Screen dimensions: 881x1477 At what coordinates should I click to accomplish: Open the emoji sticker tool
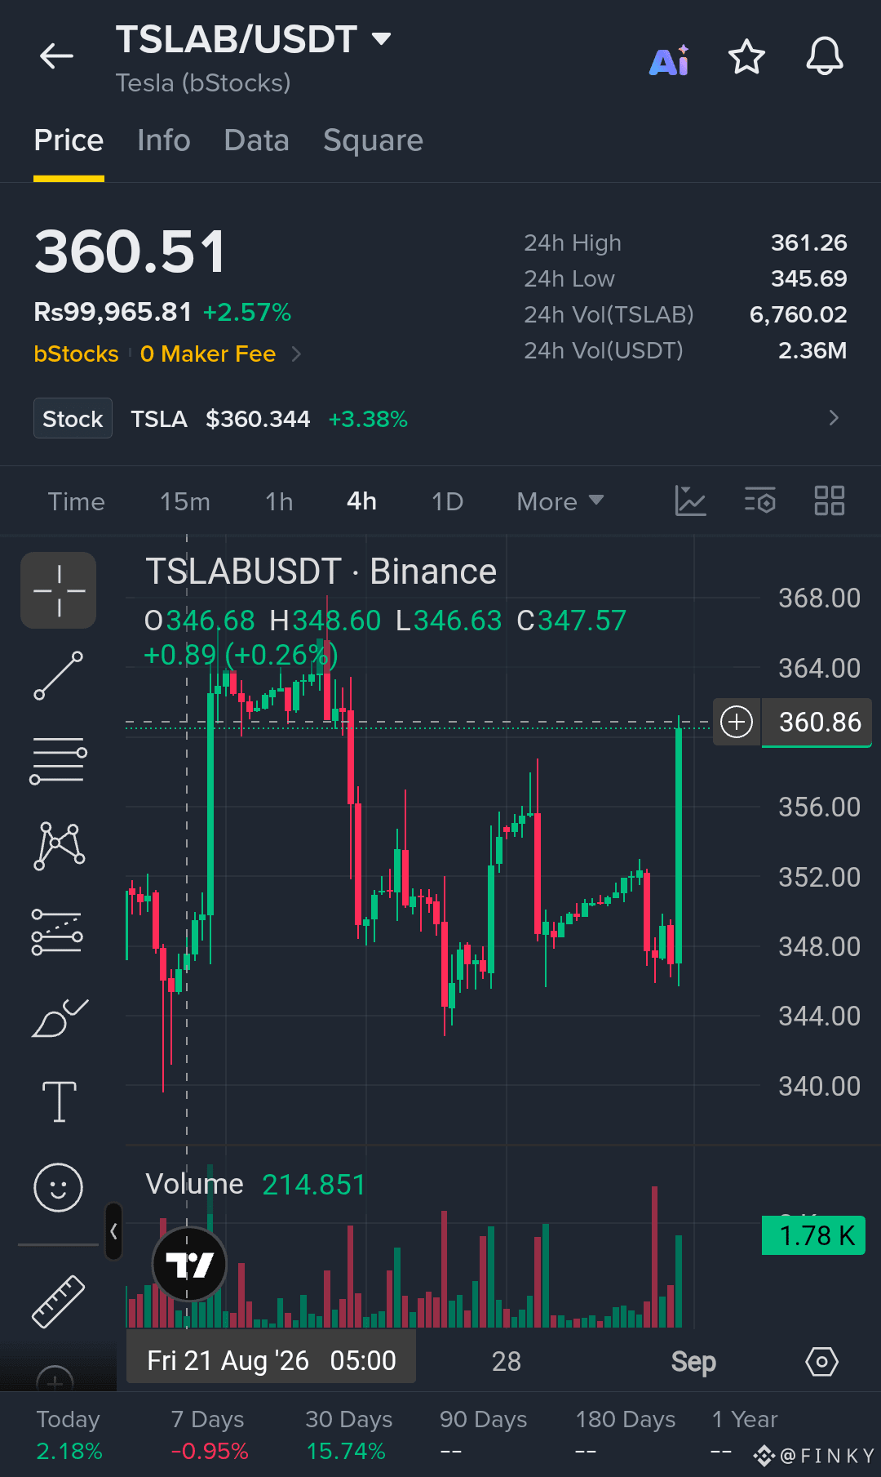[x=58, y=1187]
